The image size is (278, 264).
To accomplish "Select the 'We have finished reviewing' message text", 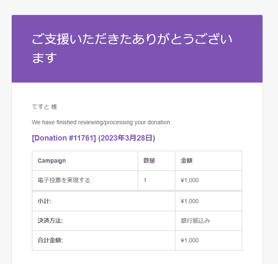I will (x=102, y=122).
